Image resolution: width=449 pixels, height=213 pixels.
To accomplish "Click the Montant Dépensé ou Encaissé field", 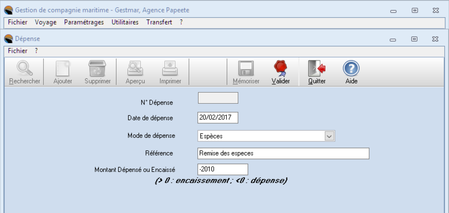I will (223, 169).
